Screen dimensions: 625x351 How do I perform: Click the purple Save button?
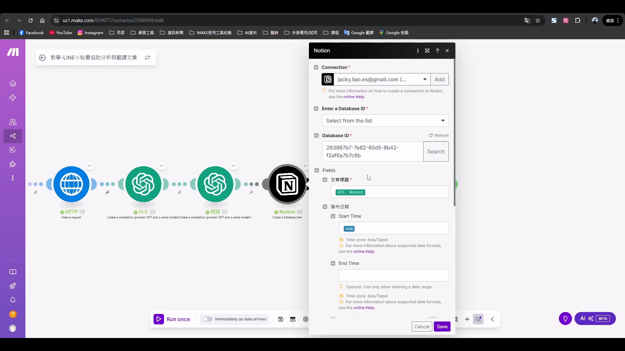tap(442, 327)
